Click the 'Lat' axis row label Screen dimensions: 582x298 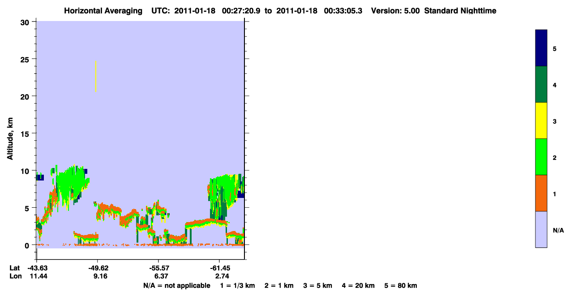click(x=14, y=268)
